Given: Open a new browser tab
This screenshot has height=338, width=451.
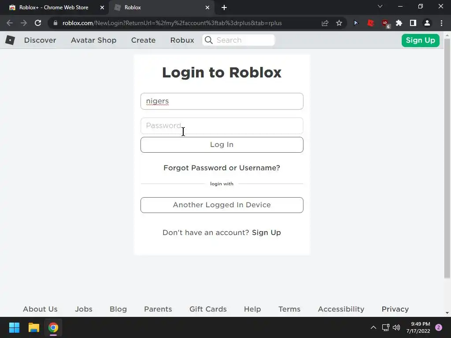Looking at the screenshot, I should click(224, 7).
